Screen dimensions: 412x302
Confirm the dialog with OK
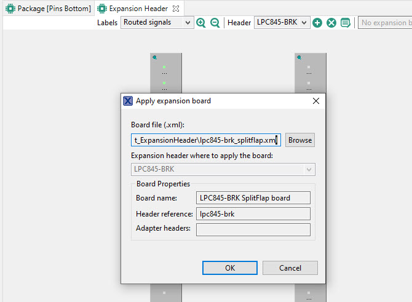coord(229,268)
